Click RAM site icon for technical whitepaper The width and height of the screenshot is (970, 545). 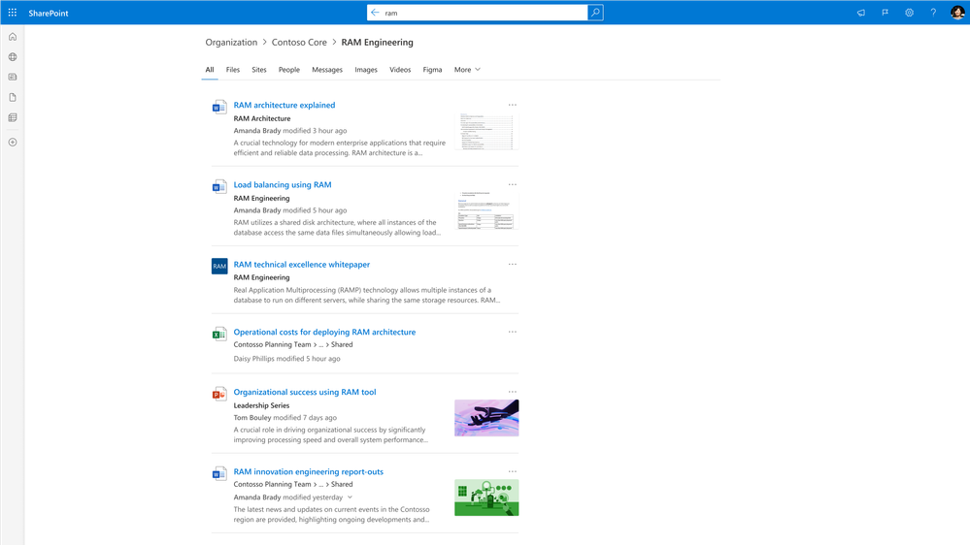click(219, 267)
